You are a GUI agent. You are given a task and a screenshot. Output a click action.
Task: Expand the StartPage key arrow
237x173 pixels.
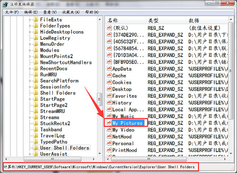(30, 99)
